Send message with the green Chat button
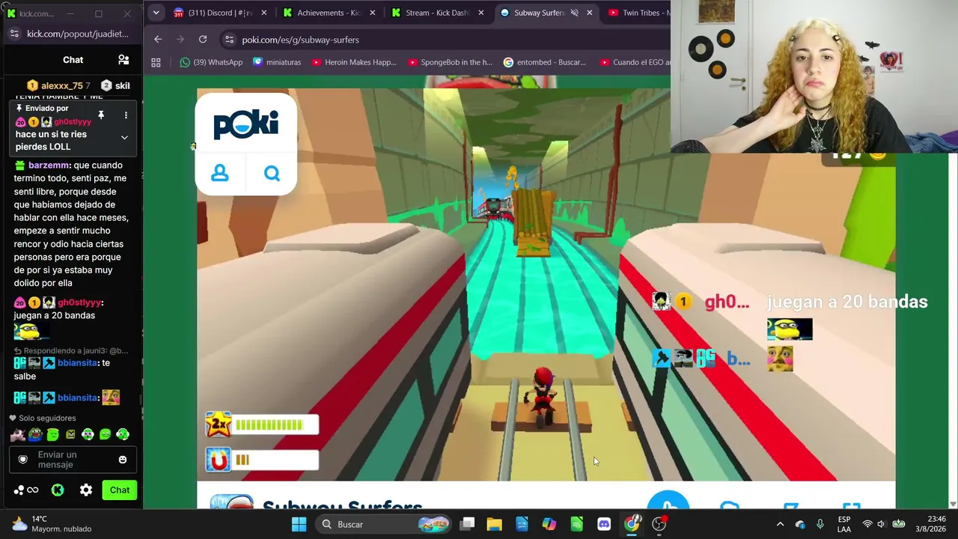The height and width of the screenshot is (539, 958). click(x=120, y=490)
